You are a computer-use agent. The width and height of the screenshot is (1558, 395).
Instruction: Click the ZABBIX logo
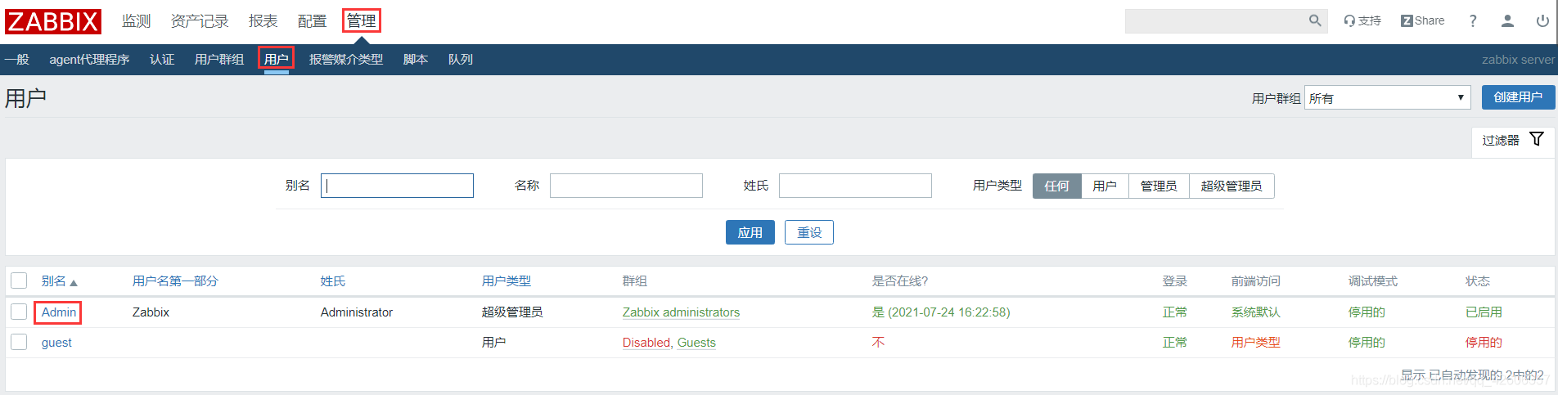click(53, 21)
